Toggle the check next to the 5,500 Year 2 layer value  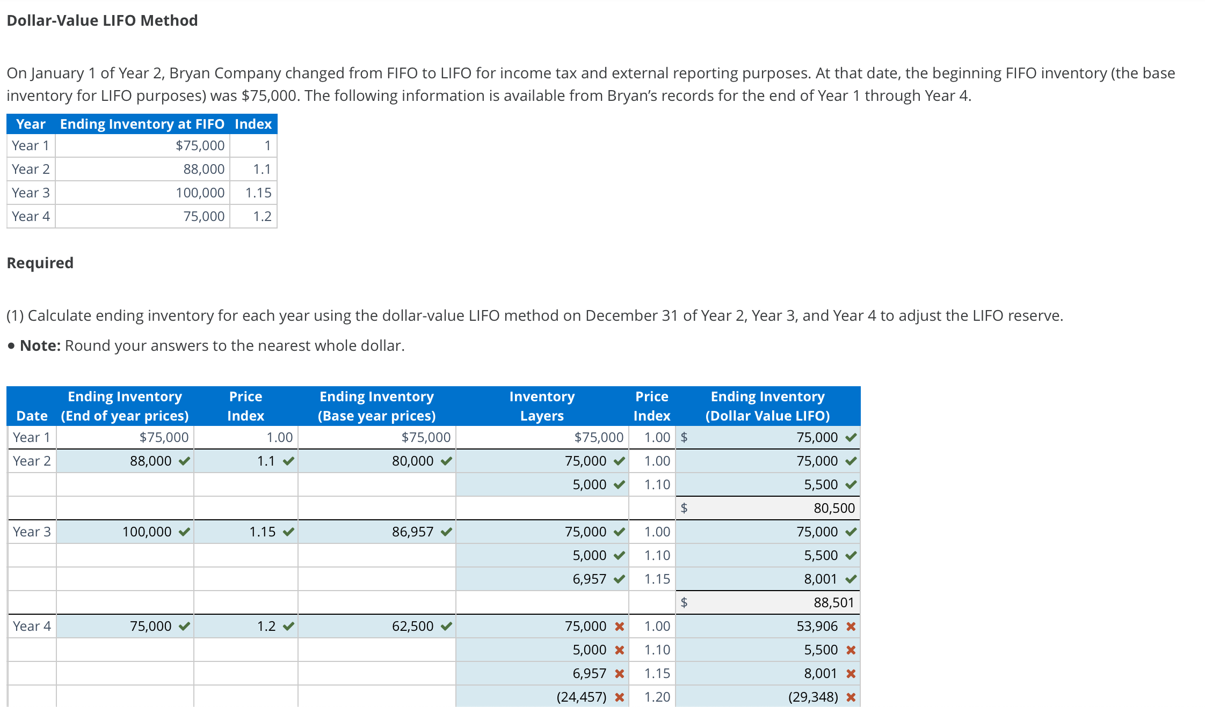click(850, 484)
